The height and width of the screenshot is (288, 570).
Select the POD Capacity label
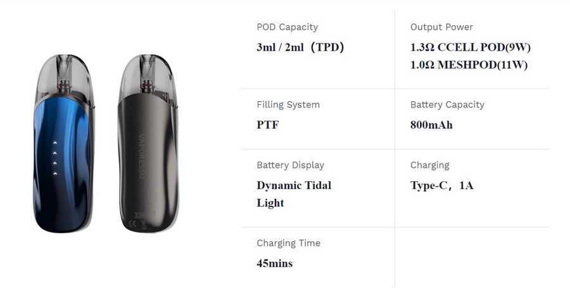click(287, 27)
